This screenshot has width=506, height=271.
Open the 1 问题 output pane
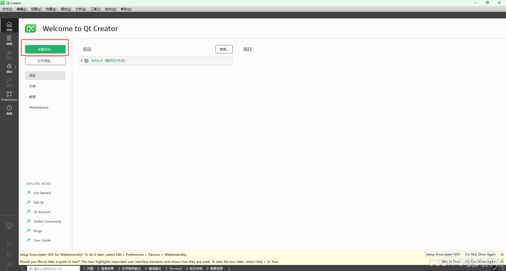pyautogui.click(x=88, y=269)
